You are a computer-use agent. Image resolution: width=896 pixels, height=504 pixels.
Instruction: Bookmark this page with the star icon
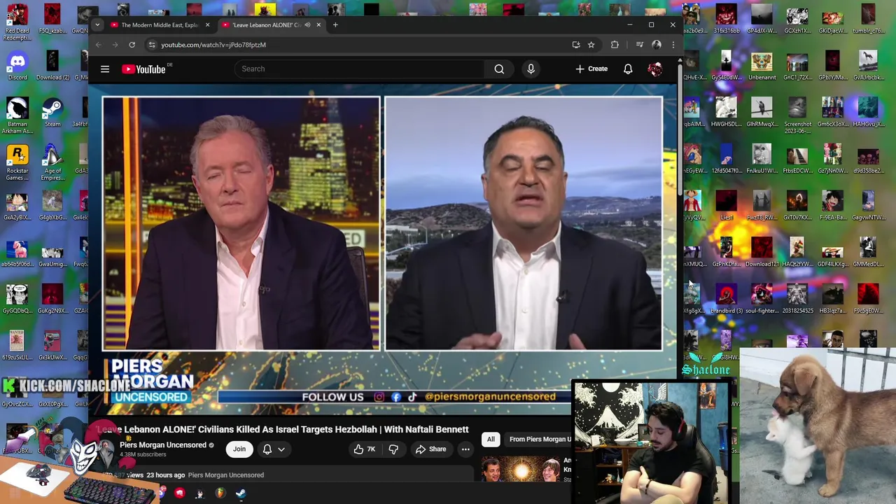(591, 45)
